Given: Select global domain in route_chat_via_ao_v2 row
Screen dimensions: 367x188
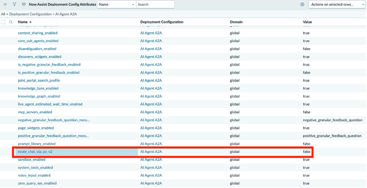Looking at the screenshot, I should [x=235, y=152].
